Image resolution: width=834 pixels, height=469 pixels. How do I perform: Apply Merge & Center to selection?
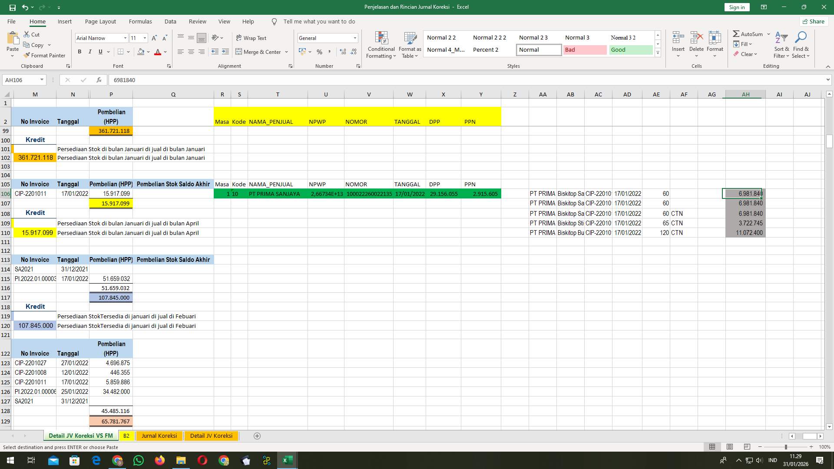259,52
